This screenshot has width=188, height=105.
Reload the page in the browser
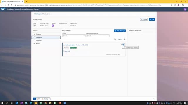pyautogui.click(x=9, y=5)
